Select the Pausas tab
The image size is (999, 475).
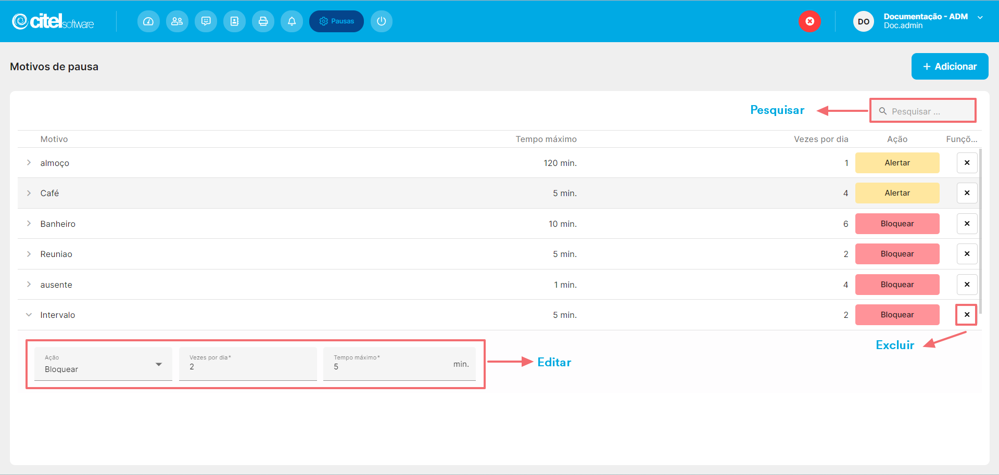point(336,21)
